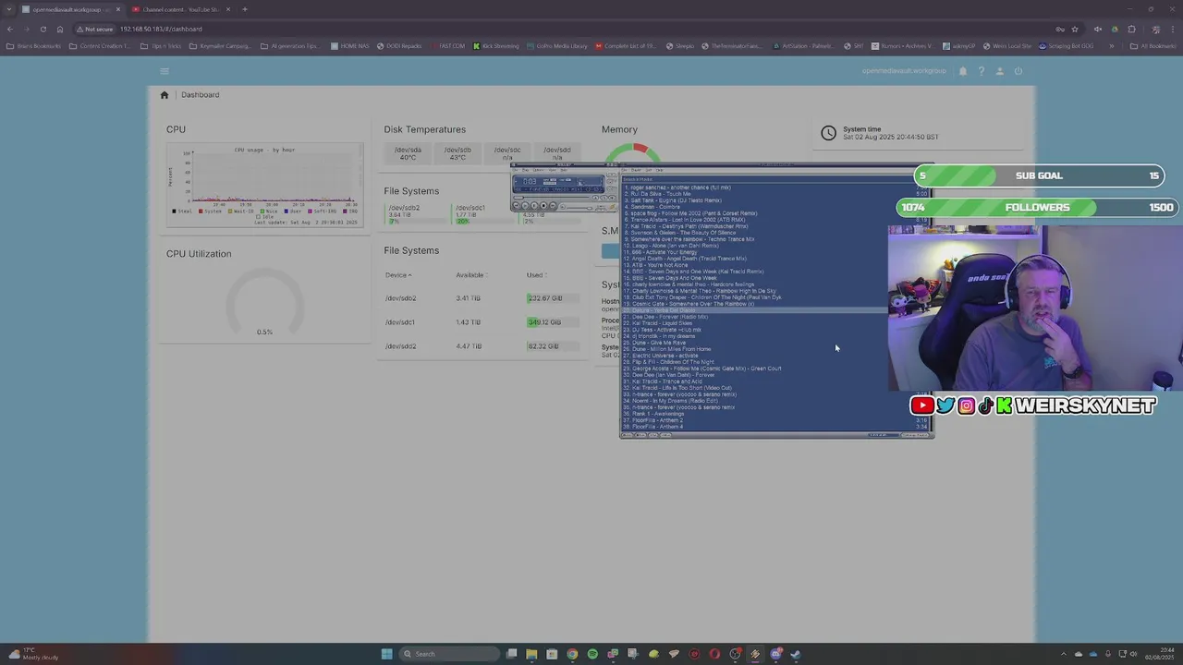The height and width of the screenshot is (665, 1183).
Task: Click the TikTok icon in stream overlay
Action: point(985,405)
